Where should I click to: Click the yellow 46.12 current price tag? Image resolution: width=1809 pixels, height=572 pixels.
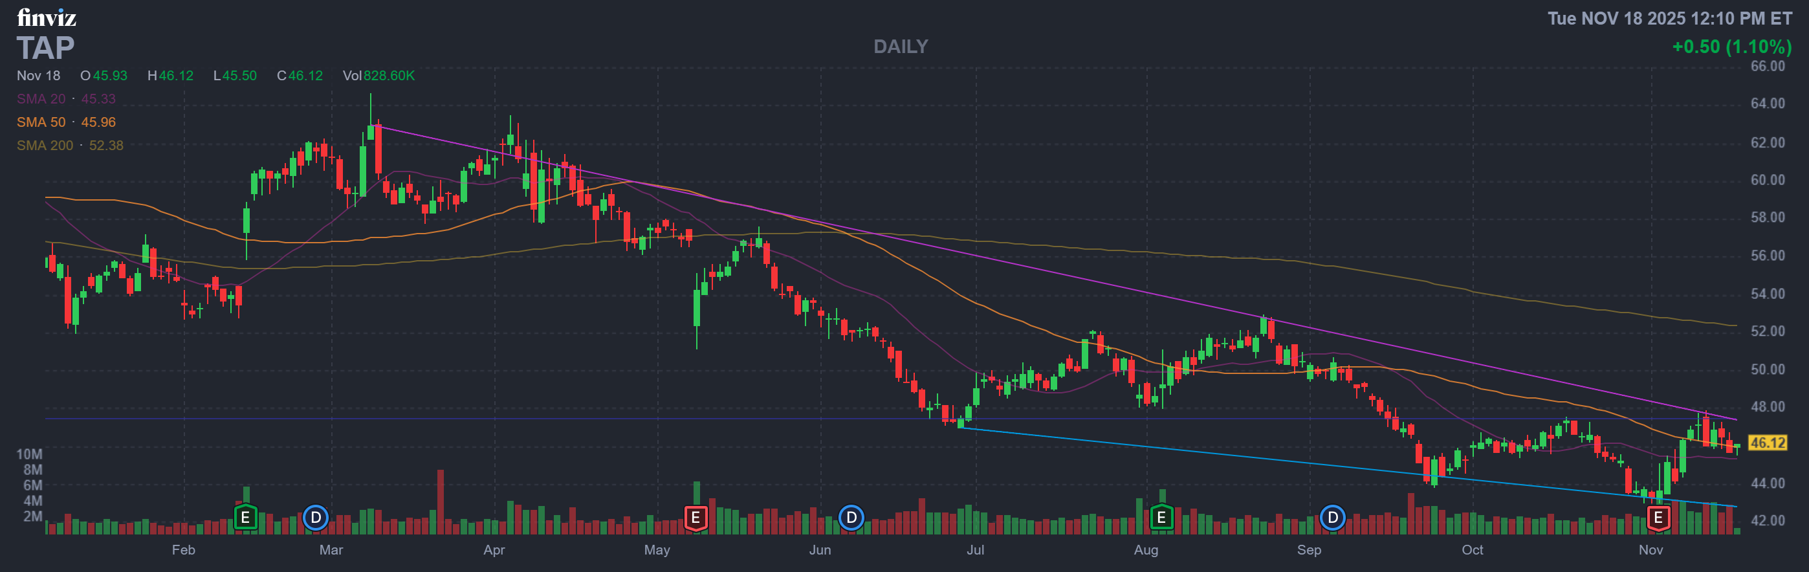[x=1767, y=443]
